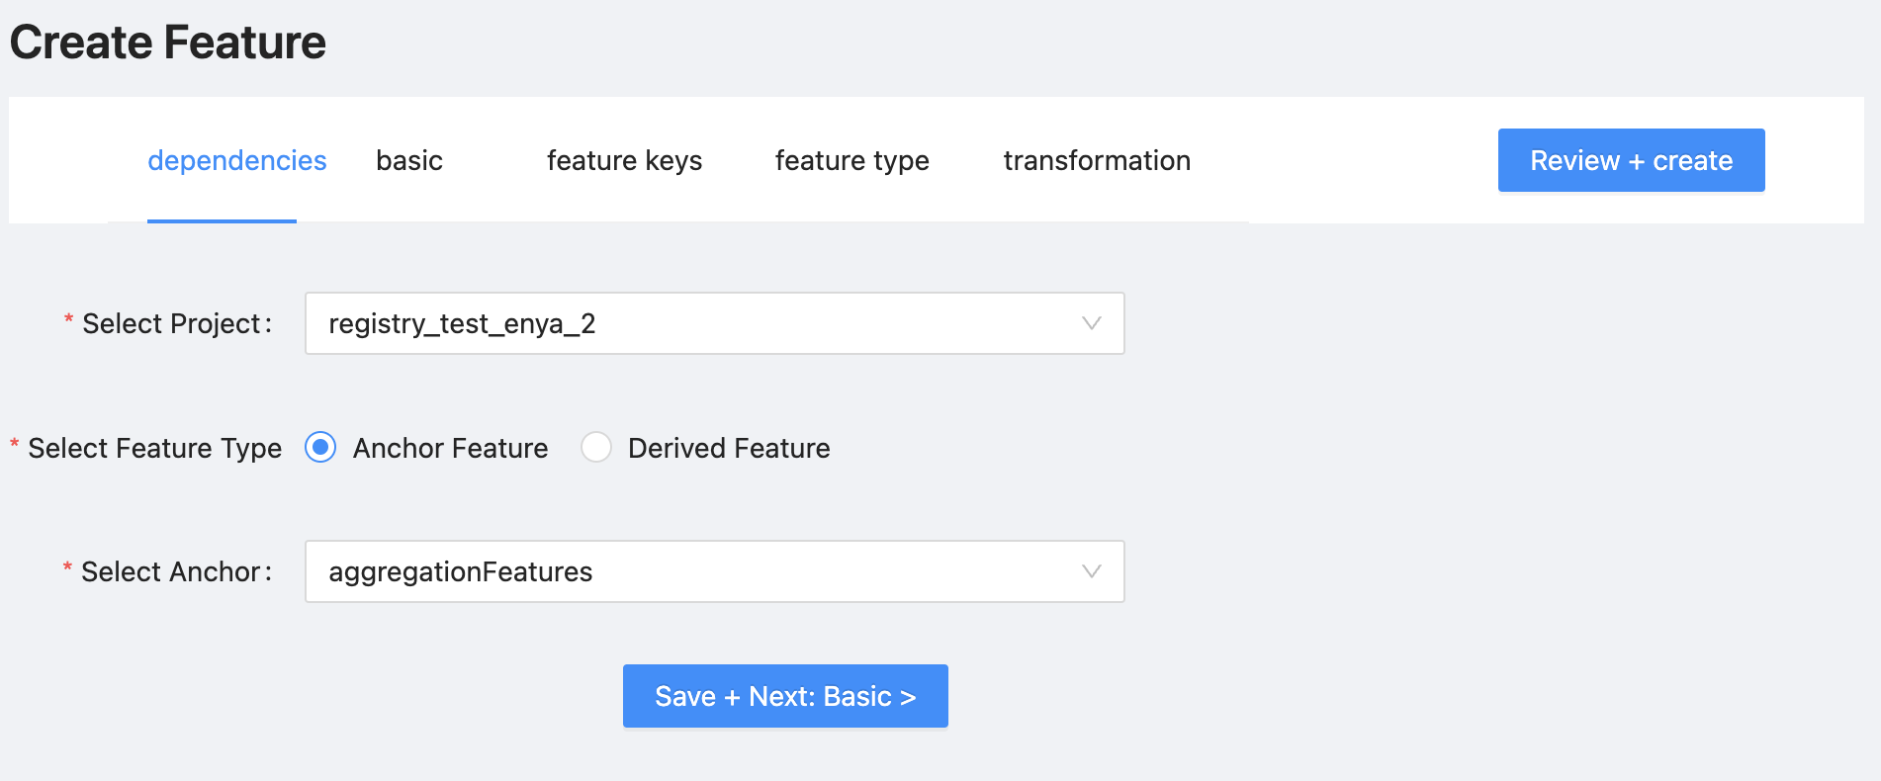Click the red asterisk beside Select Project

pyautogui.click(x=68, y=320)
